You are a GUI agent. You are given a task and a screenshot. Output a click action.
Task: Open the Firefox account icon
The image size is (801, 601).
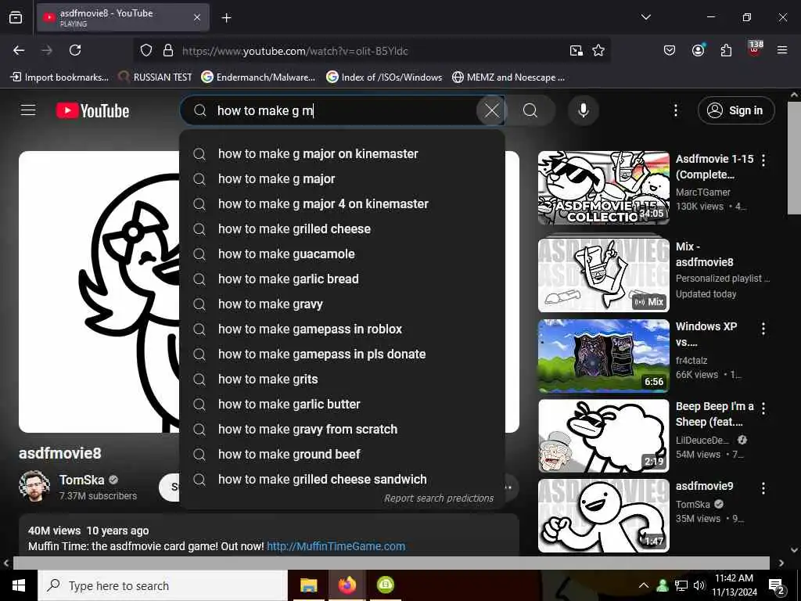point(698,50)
